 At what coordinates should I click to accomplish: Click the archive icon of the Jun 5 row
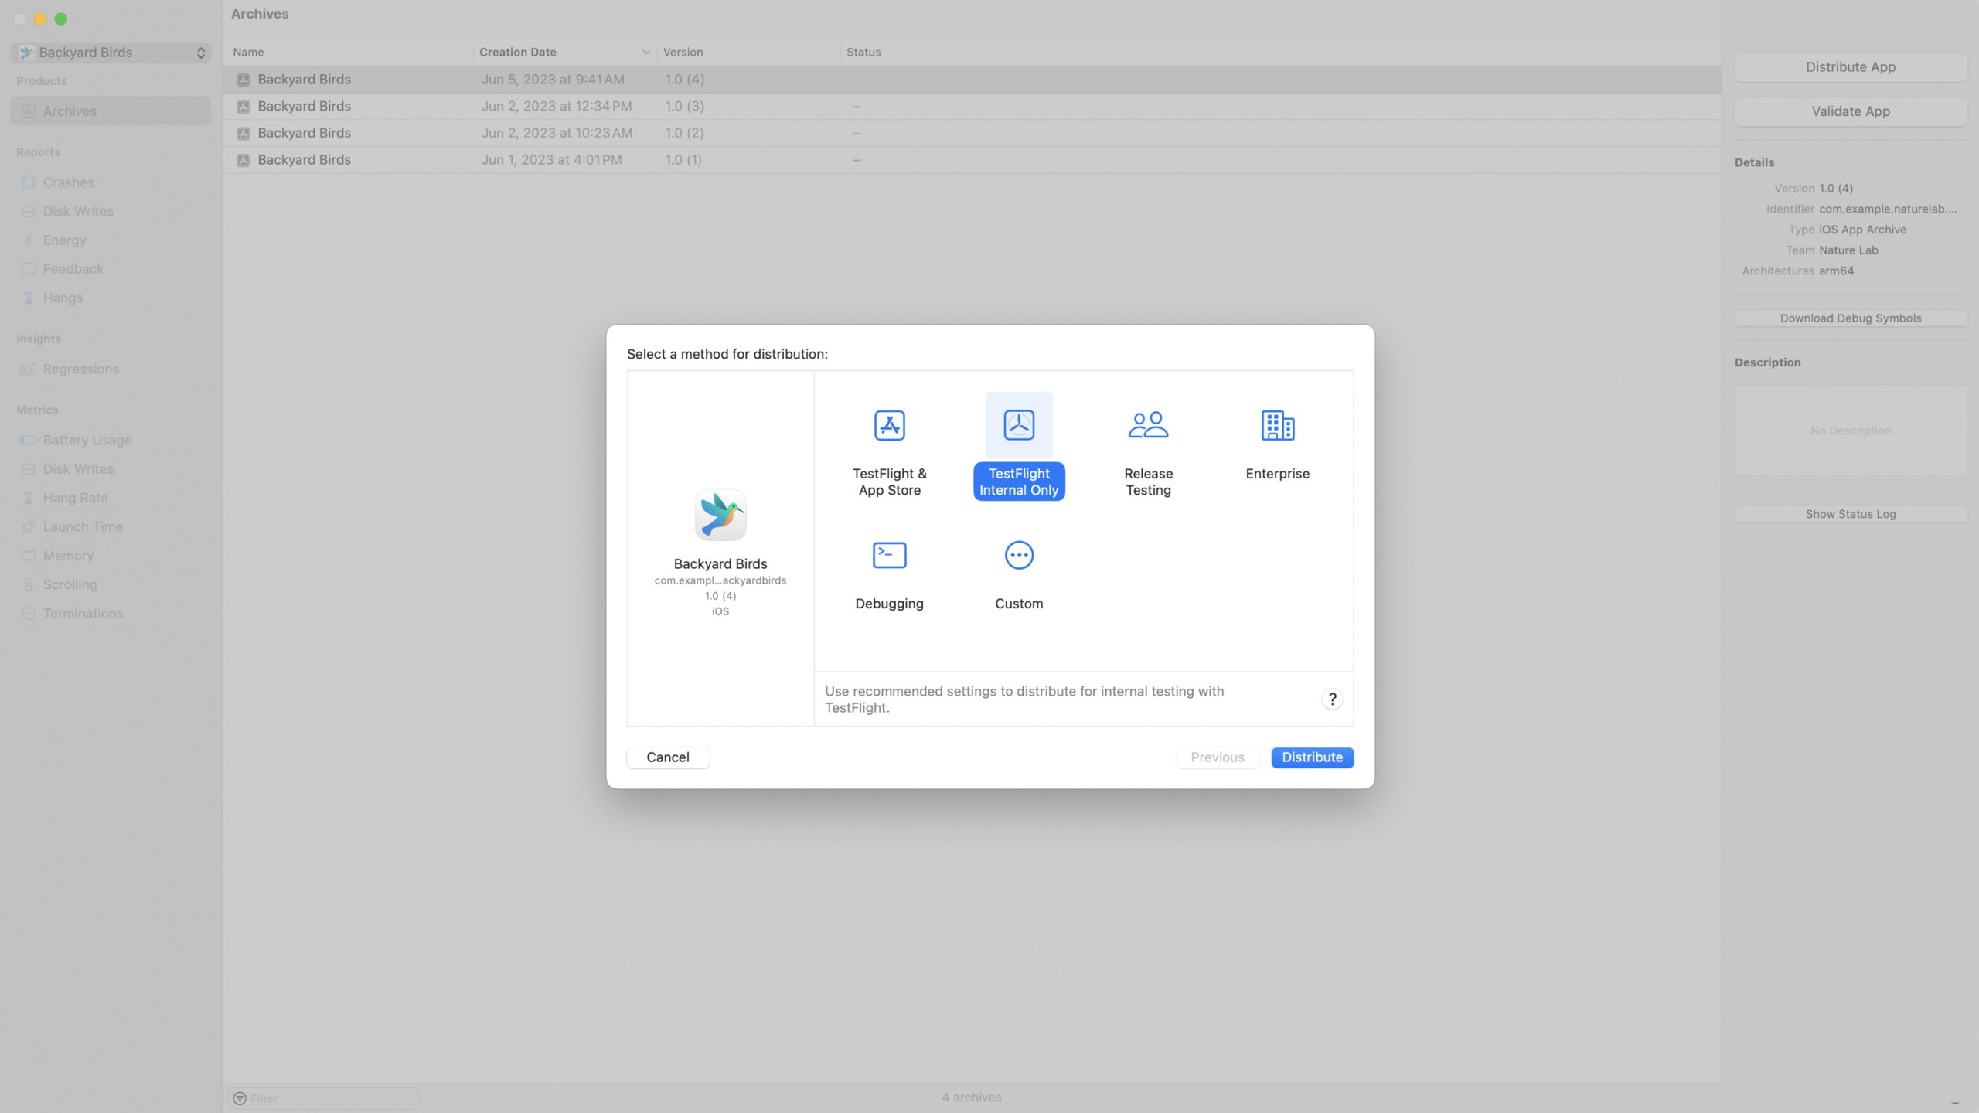tap(243, 80)
